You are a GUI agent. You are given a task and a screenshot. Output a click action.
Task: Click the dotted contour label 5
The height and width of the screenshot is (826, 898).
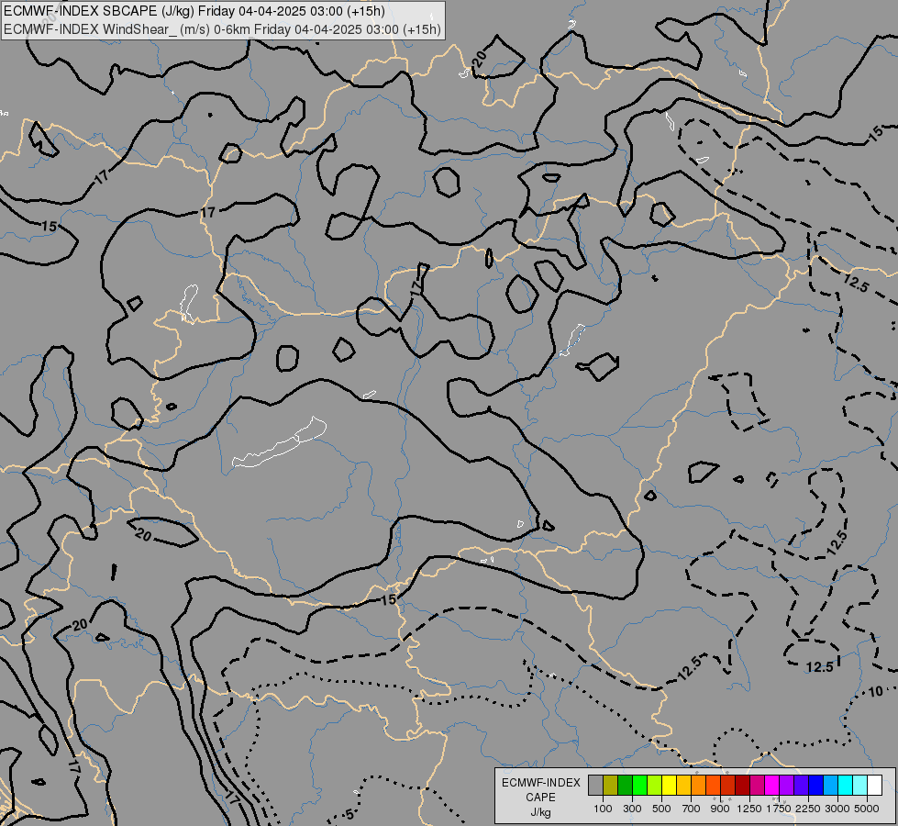[x=349, y=815]
